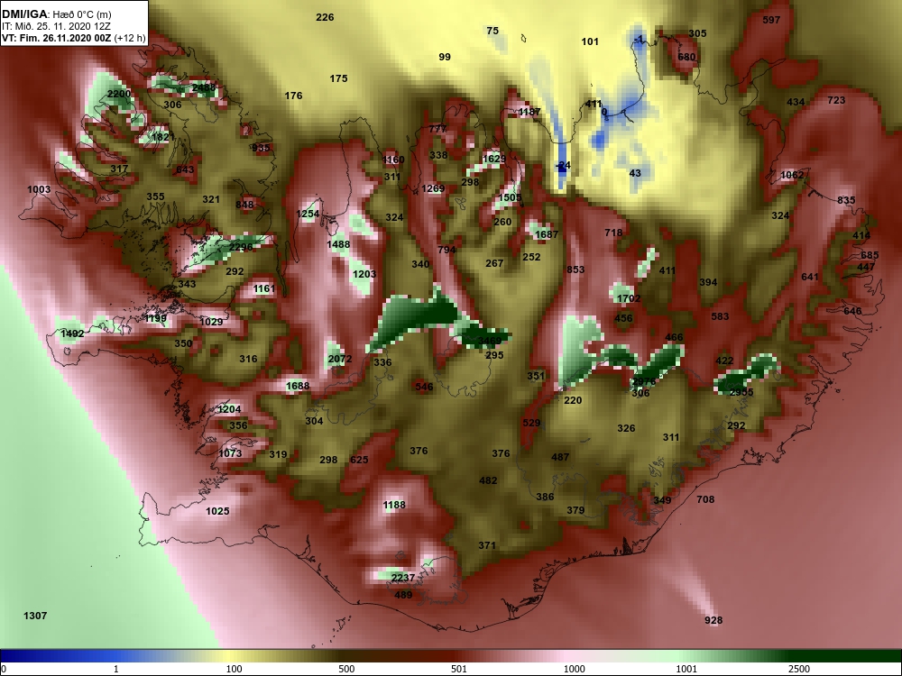Click the 597 value label

pos(771,20)
